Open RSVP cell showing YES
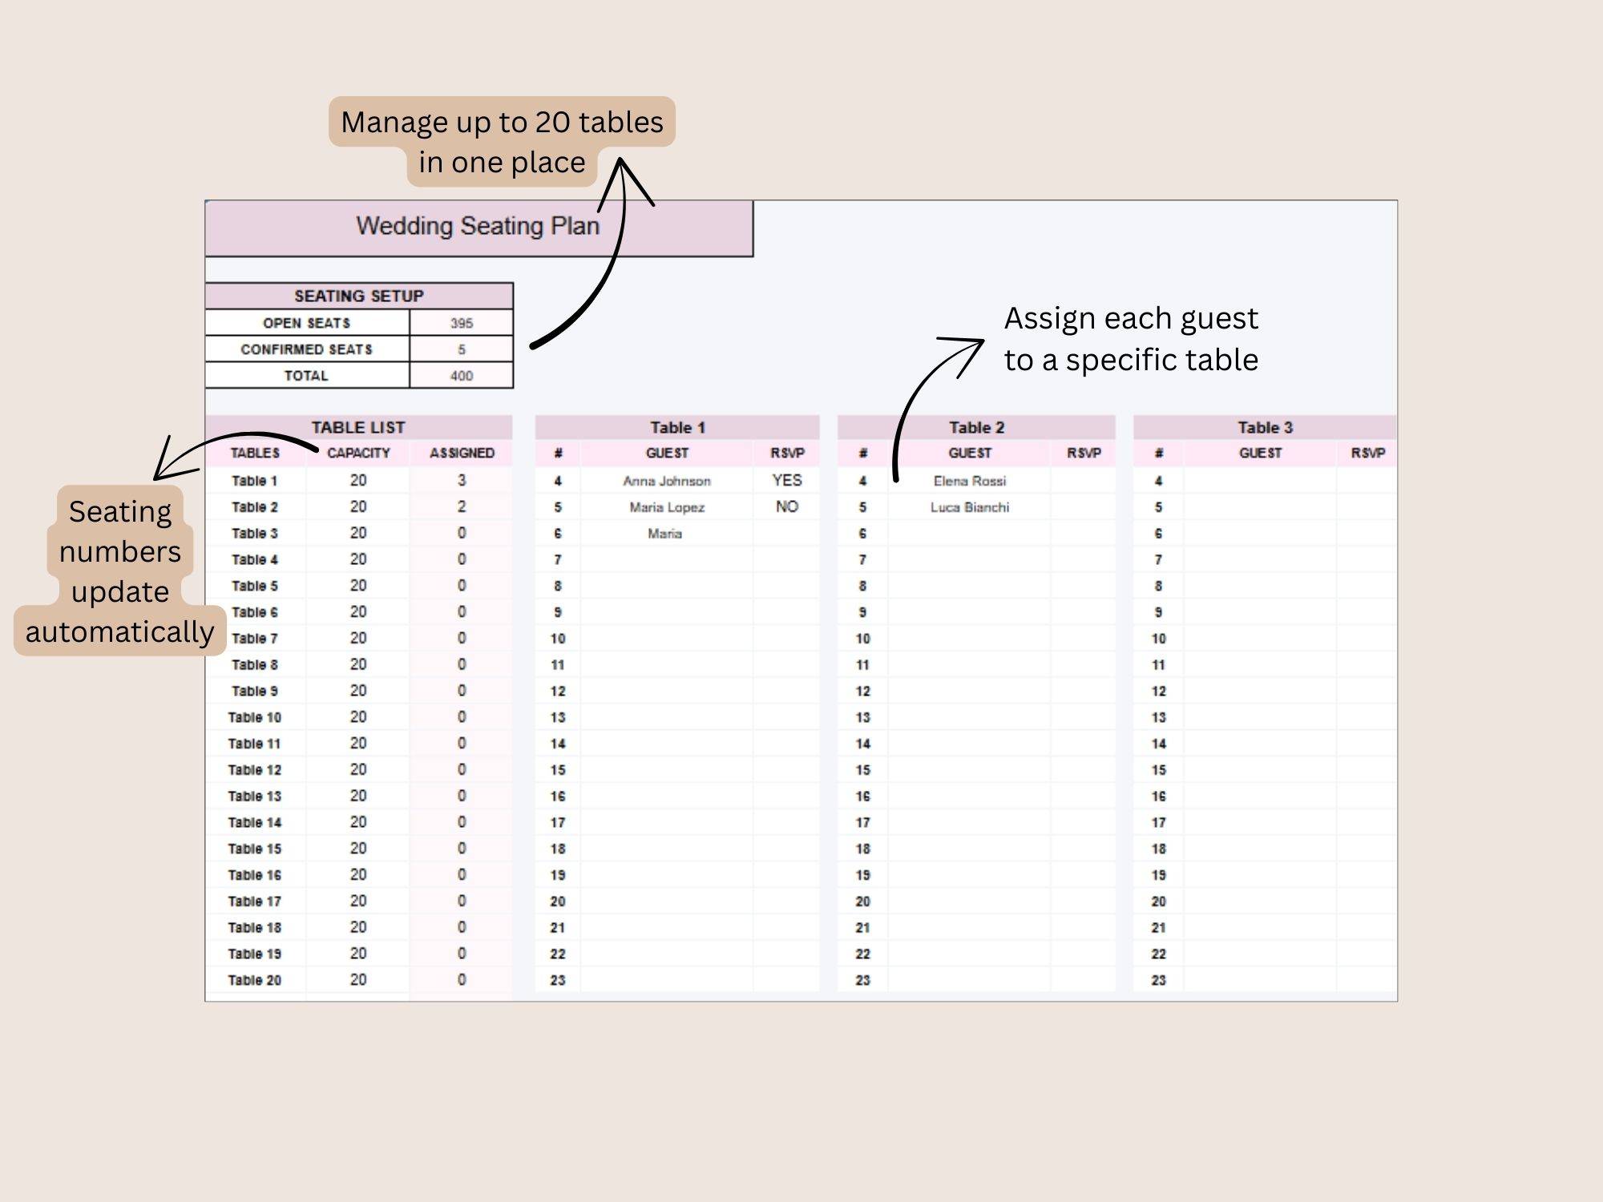 [x=786, y=480]
